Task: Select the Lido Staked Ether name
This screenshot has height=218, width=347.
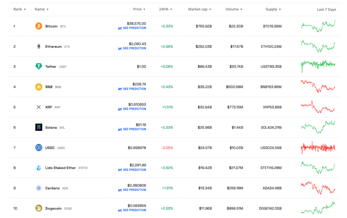Action: click(x=60, y=168)
